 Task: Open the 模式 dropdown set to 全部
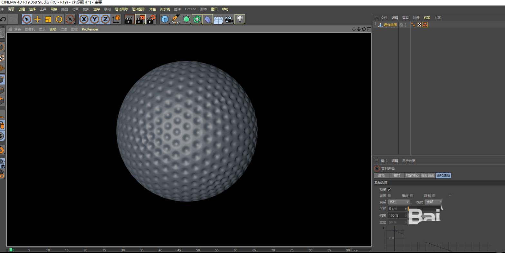pos(434,202)
